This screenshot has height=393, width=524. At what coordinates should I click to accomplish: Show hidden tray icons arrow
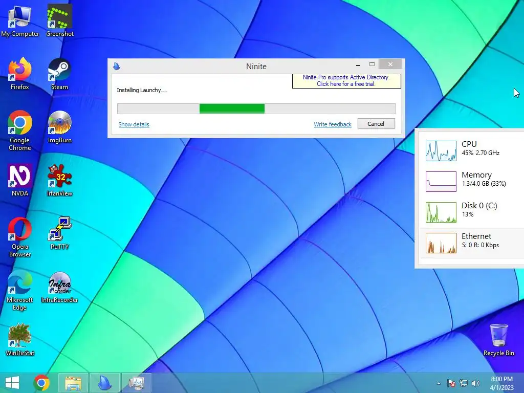pyautogui.click(x=439, y=383)
